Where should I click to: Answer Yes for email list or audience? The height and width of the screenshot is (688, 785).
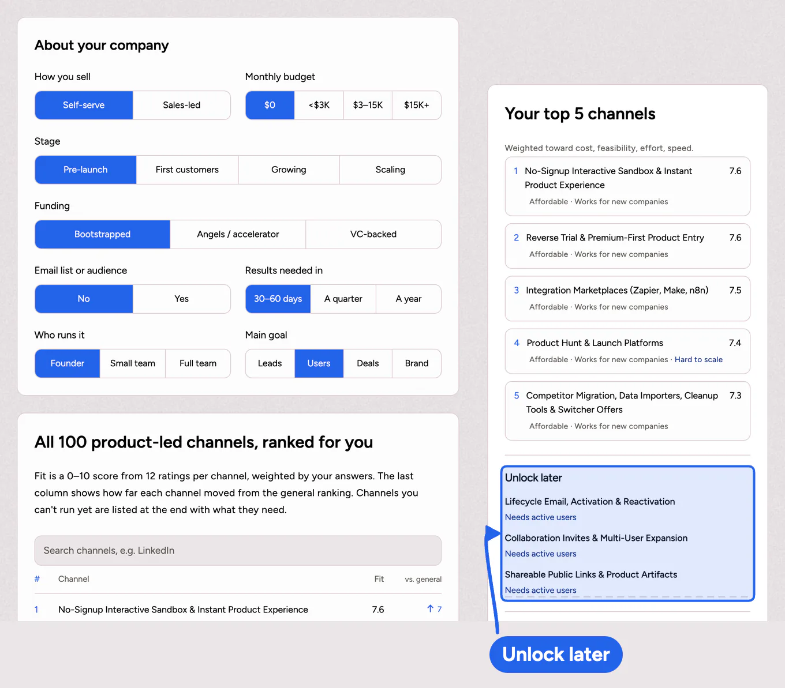[182, 299]
